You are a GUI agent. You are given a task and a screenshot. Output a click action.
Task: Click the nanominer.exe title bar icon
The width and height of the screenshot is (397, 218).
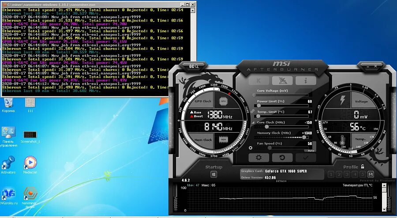click(x=4, y=4)
